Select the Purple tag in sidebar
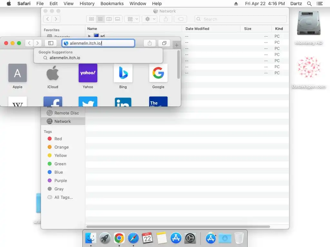This screenshot has height=247, width=330. click(63, 181)
